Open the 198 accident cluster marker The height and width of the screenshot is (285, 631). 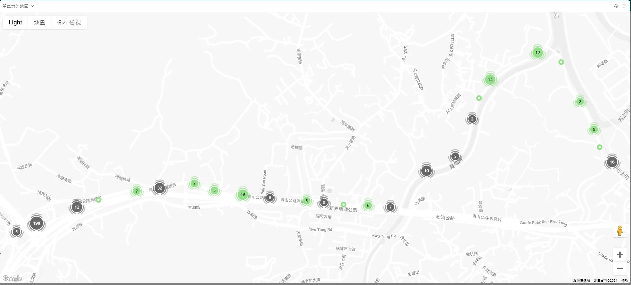point(37,223)
